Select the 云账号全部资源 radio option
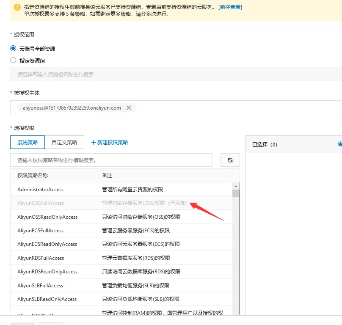The height and width of the screenshot is (325, 342). point(13,48)
